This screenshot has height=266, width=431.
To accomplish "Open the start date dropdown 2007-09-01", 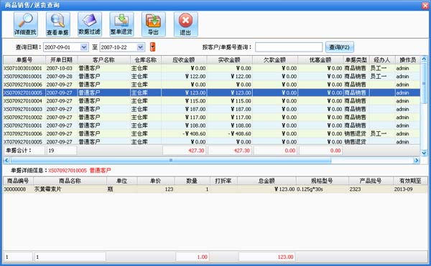I will (84, 47).
